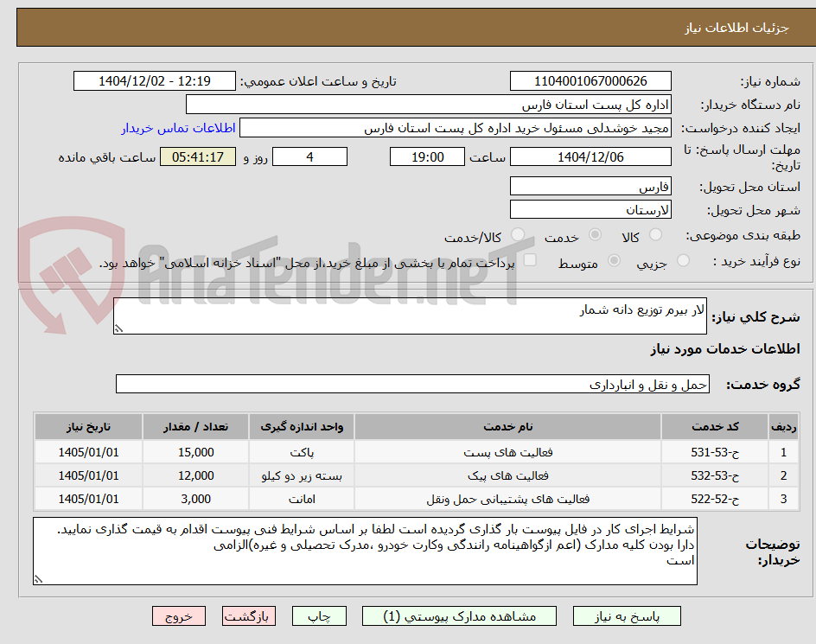Click the remaining time field 05:41:17

click(198, 156)
